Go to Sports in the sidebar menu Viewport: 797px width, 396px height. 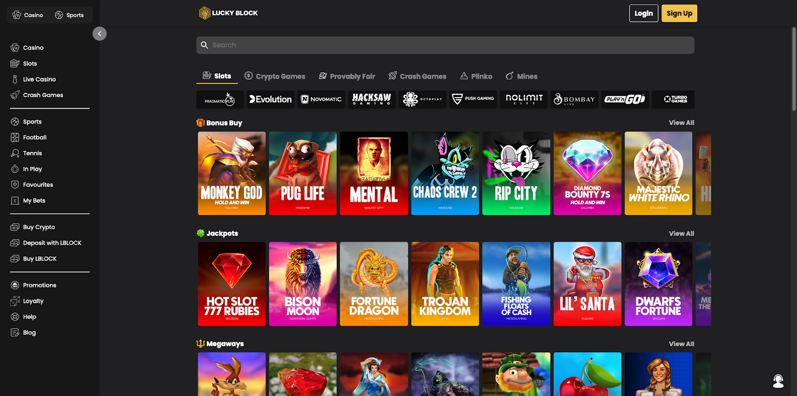[x=26, y=122]
